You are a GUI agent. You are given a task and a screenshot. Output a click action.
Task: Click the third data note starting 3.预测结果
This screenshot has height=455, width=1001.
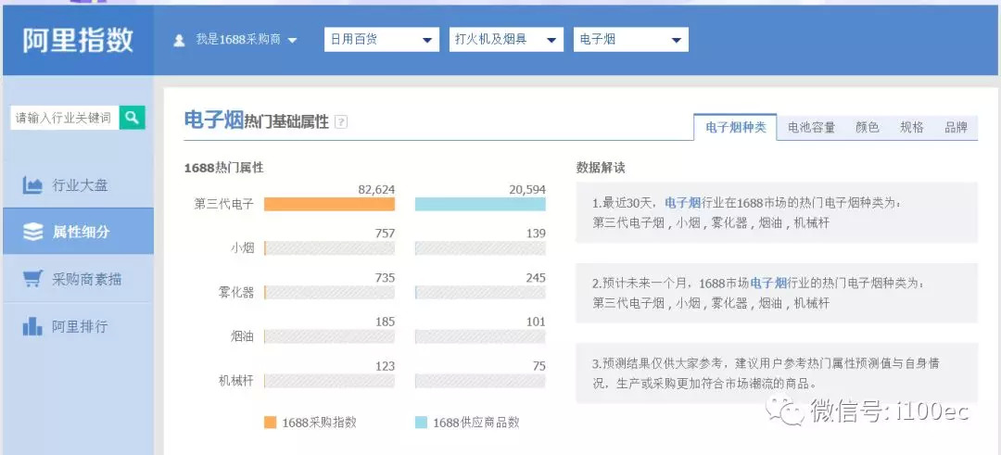(x=777, y=373)
